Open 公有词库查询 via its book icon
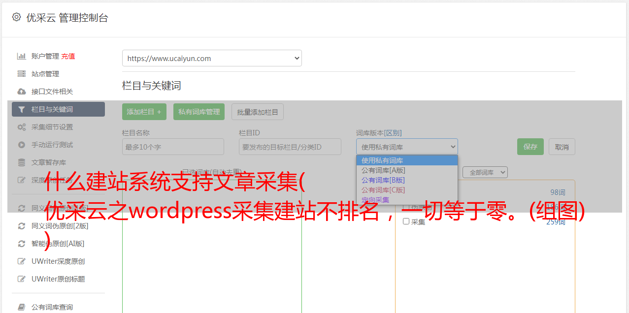 (21, 307)
